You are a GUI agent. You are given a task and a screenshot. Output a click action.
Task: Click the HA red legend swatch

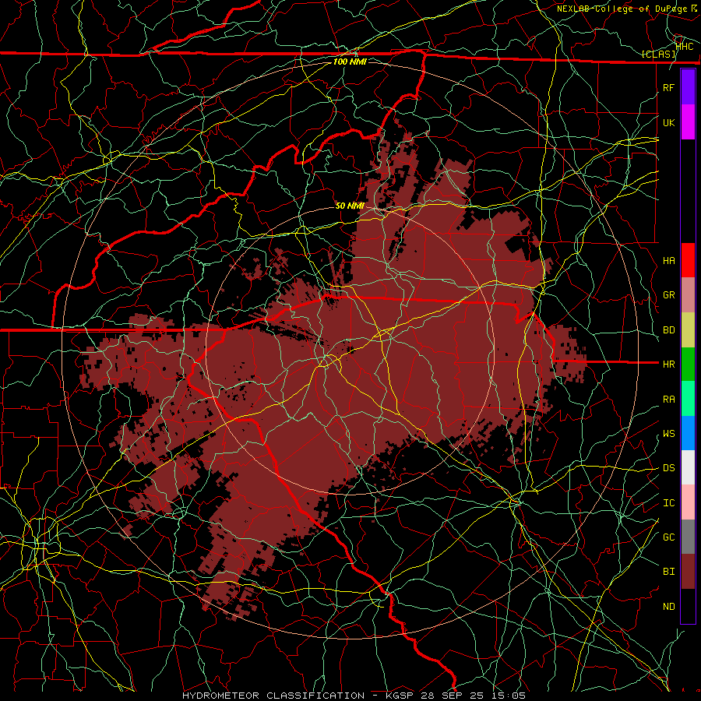tap(688, 260)
